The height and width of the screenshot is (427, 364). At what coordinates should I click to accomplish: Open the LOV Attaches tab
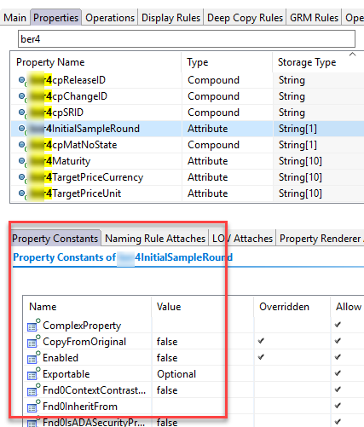242,239
